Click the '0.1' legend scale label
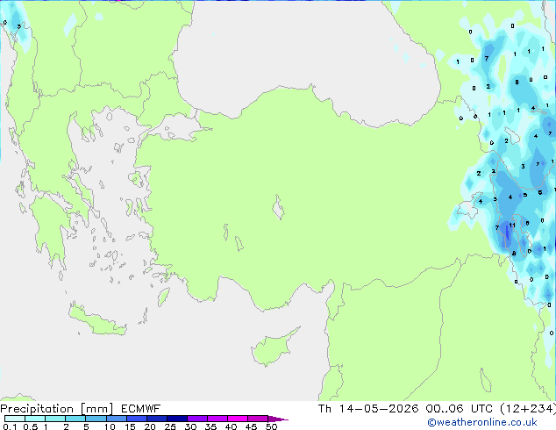556x430 pixels. [10, 426]
